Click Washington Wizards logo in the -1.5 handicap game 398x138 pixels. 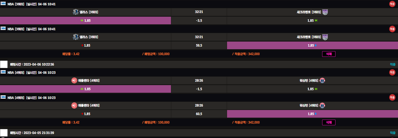(322, 81)
